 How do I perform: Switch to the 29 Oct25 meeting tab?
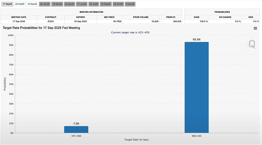pos(20,4)
